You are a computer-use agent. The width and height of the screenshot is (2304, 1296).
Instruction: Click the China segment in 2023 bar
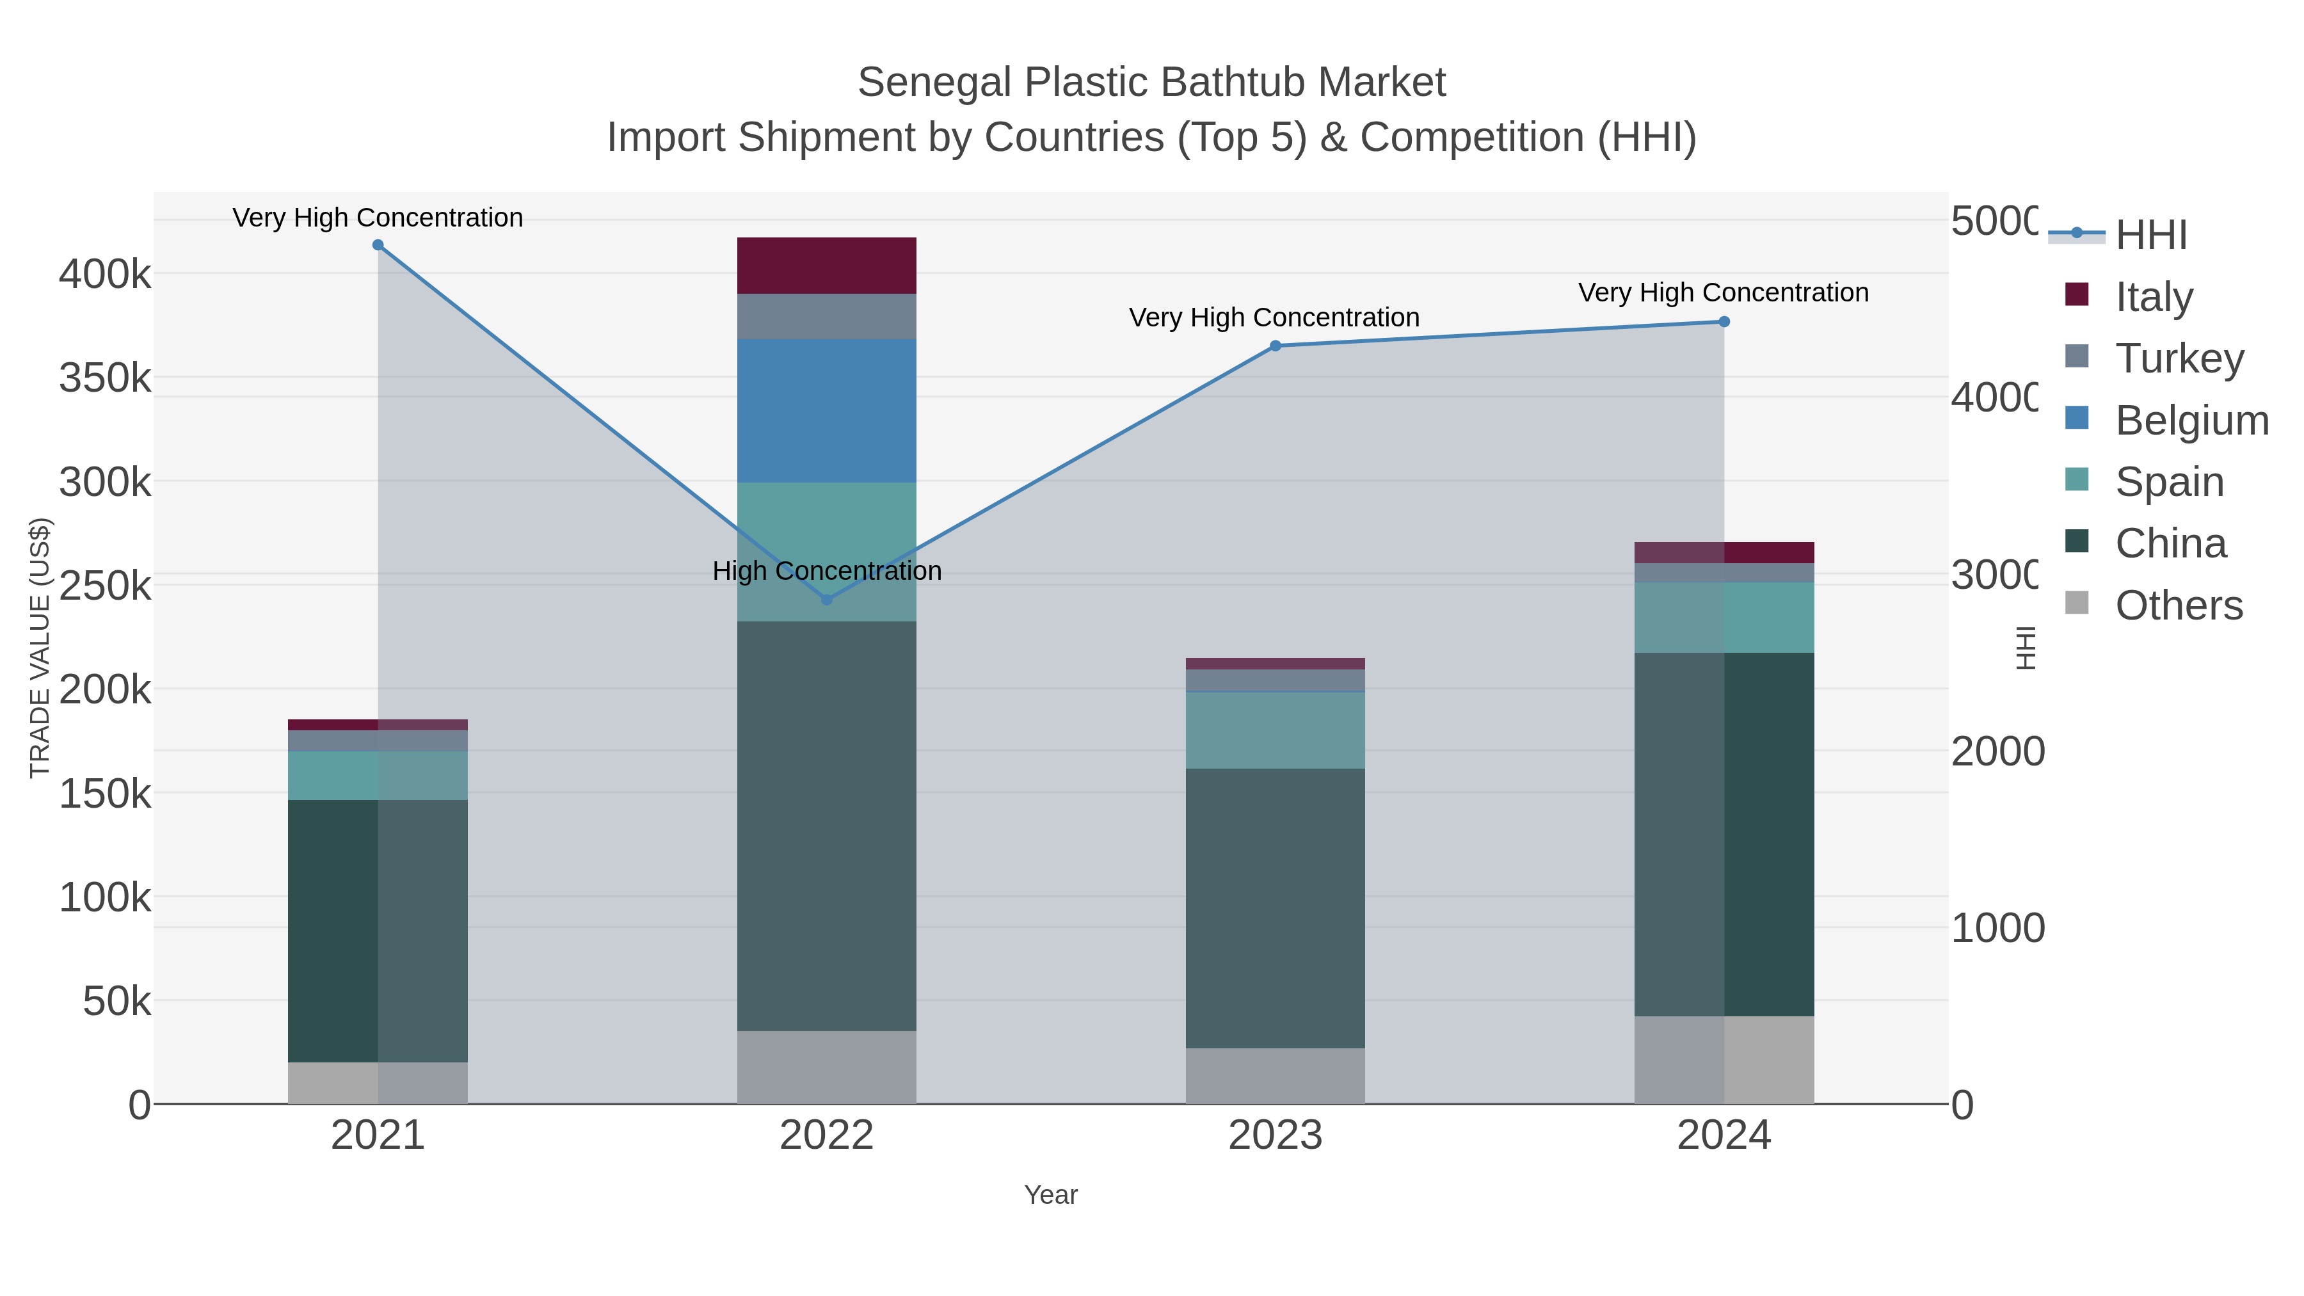coord(1276,909)
